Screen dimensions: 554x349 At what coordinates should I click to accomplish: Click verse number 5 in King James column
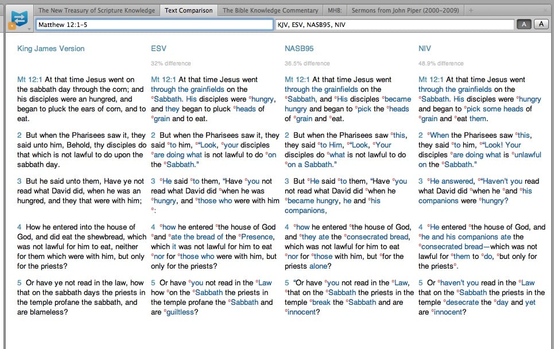(x=20, y=282)
